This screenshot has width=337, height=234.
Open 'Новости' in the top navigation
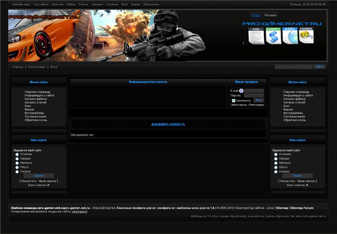click(57, 4)
